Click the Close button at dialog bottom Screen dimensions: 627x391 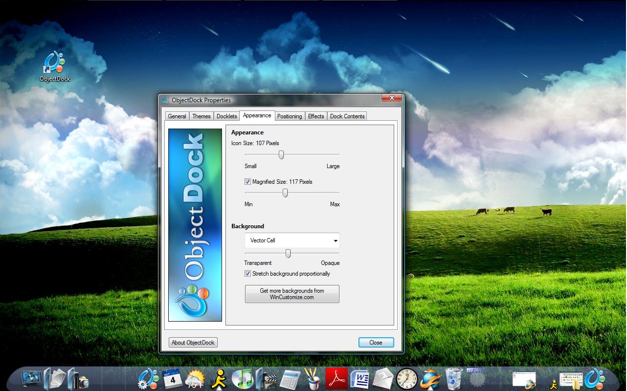(x=376, y=343)
